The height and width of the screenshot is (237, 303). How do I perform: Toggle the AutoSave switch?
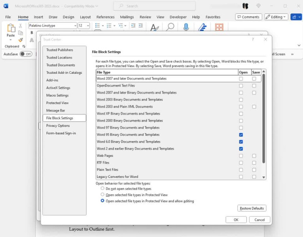[26, 54]
